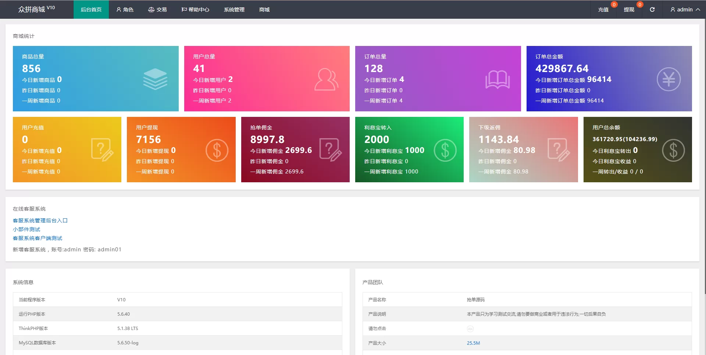This screenshot has width=706, height=355.
Task: Open the 客服系统管理后台入口 link
Action: [x=40, y=220]
